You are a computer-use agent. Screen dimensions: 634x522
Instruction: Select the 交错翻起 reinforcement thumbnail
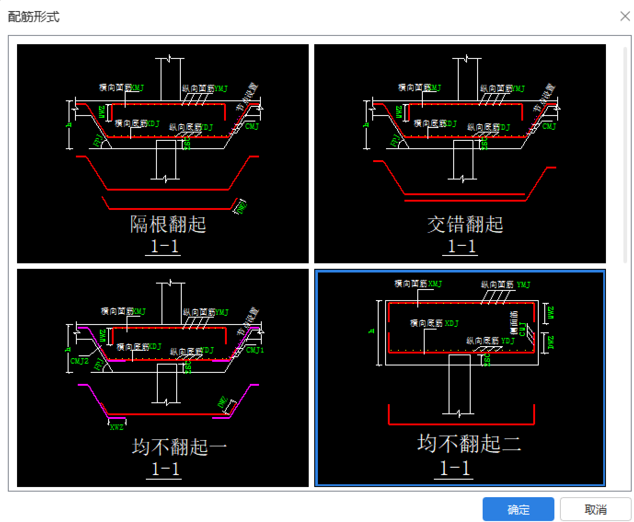[x=460, y=154]
